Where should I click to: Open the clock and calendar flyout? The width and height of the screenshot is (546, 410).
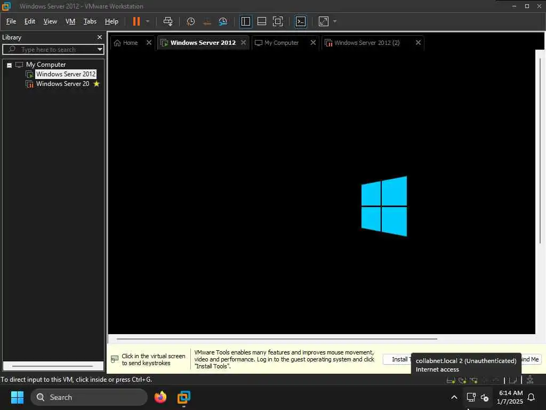(510, 397)
